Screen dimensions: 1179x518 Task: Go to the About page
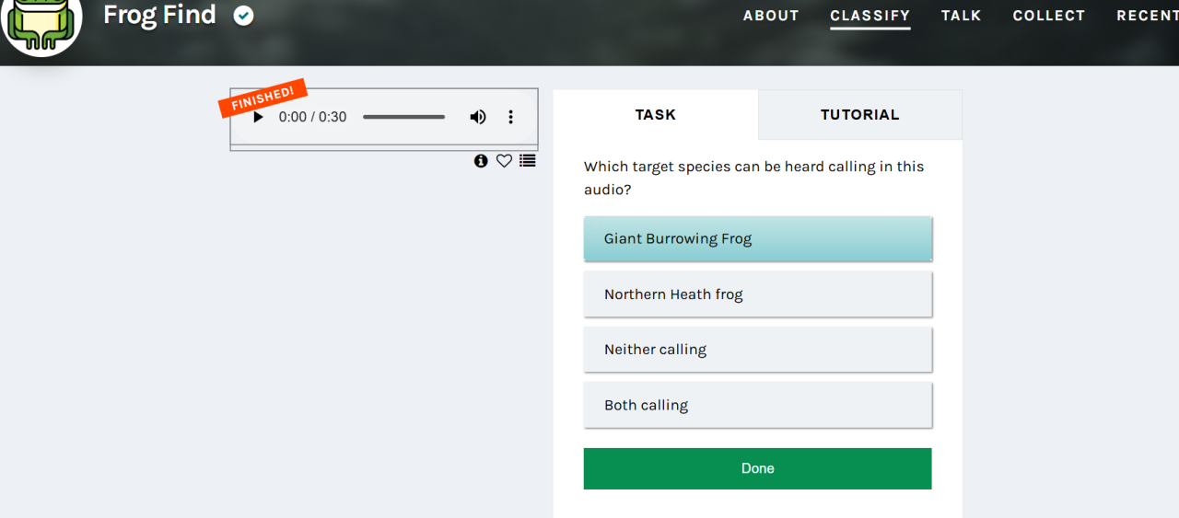[x=771, y=16]
